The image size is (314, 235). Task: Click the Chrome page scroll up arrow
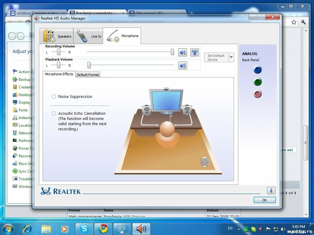point(306,31)
